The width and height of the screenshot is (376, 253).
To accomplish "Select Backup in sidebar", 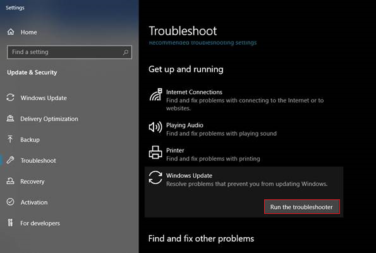I will pyautogui.click(x=30, y=139).
